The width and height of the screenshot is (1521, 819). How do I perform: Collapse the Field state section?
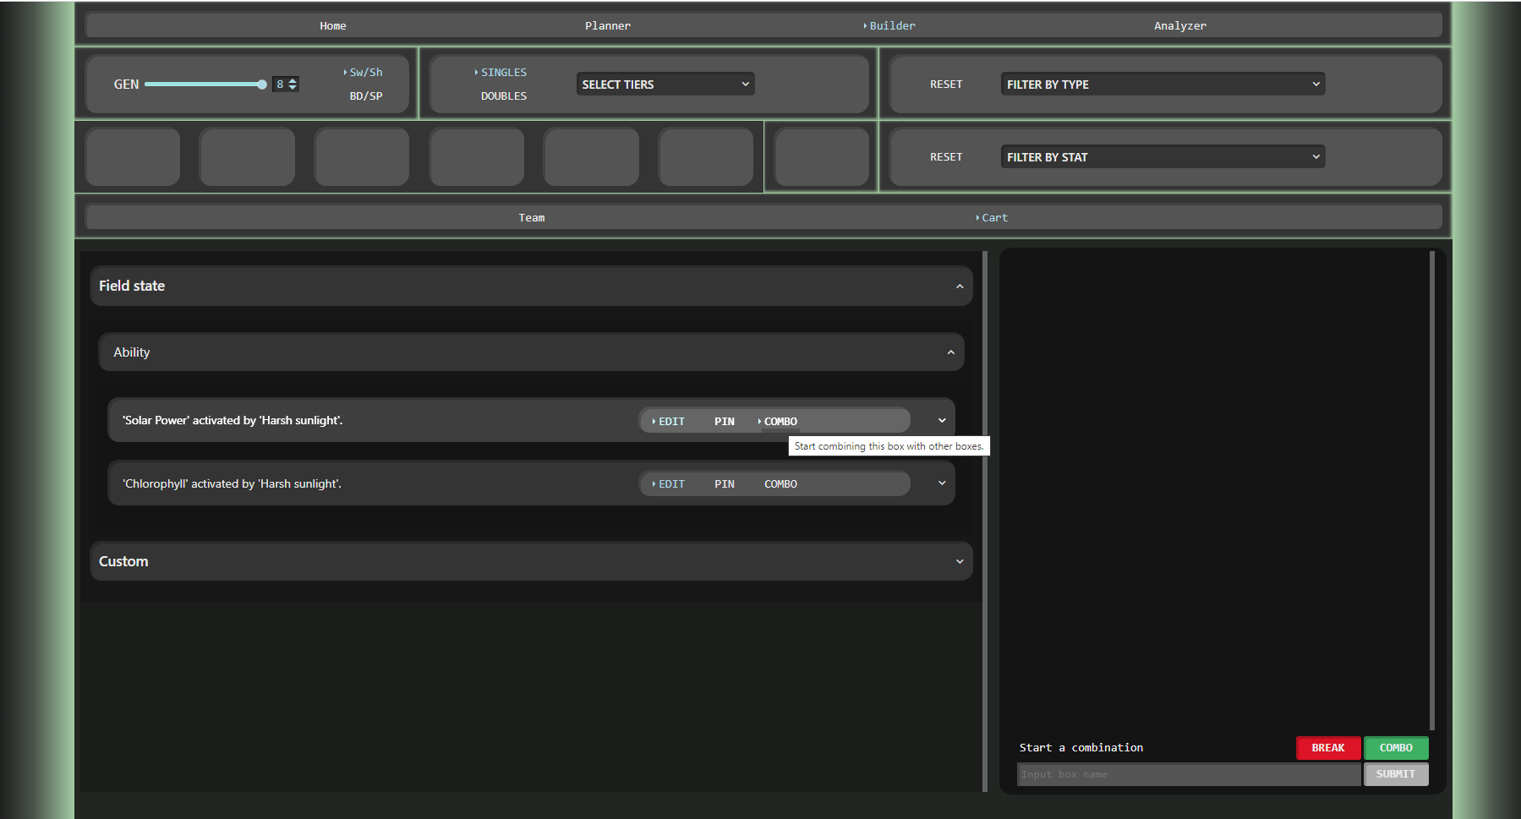click(960, 287)
